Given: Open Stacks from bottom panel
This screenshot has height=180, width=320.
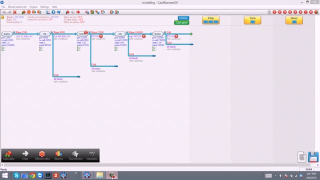Looking at the screenshot, I should 58,155.
